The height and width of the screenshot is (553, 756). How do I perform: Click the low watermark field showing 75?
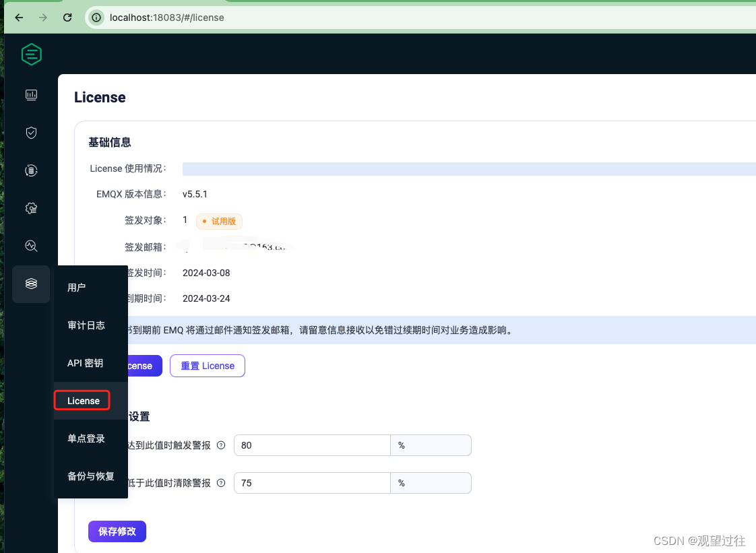(312, 483)
